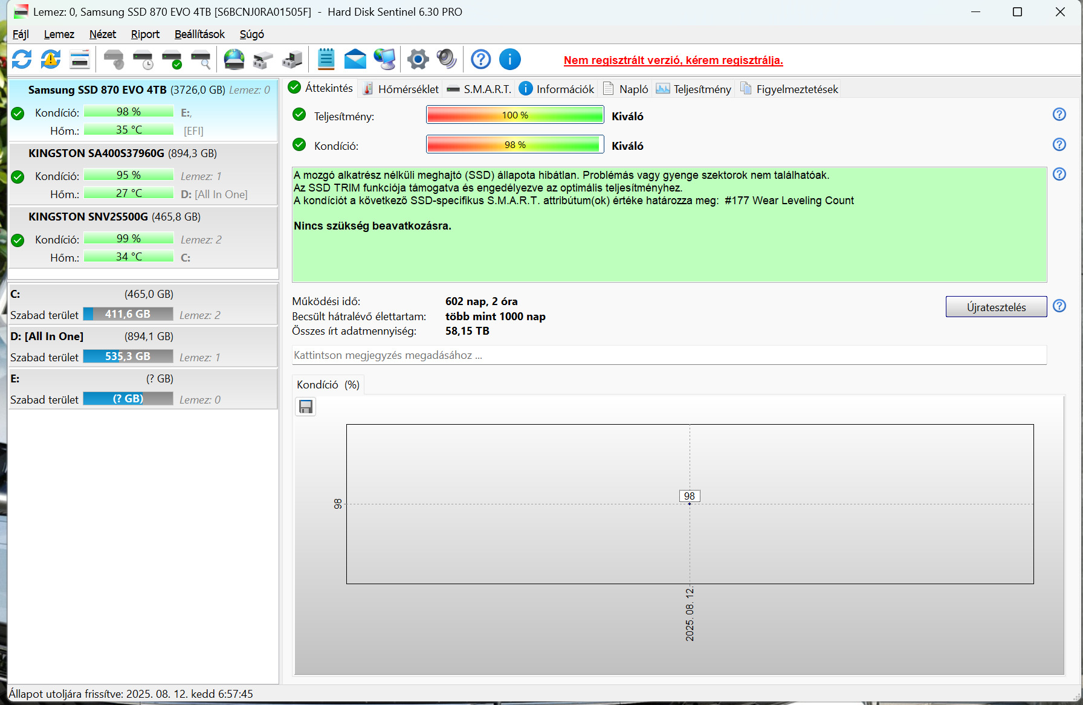
Task: Click the 'több mint 1000 nap' lifetime value
Action: click(x=496, y=317)
